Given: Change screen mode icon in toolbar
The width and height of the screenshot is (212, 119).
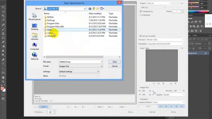Looking at the screenshot, I should (x=3, y=99).
